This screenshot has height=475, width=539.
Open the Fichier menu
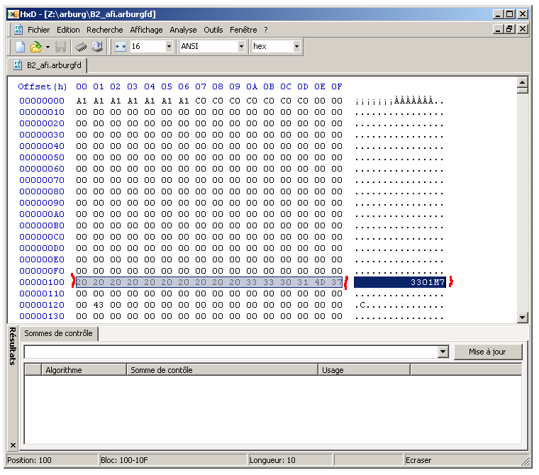tap(38, 30)
